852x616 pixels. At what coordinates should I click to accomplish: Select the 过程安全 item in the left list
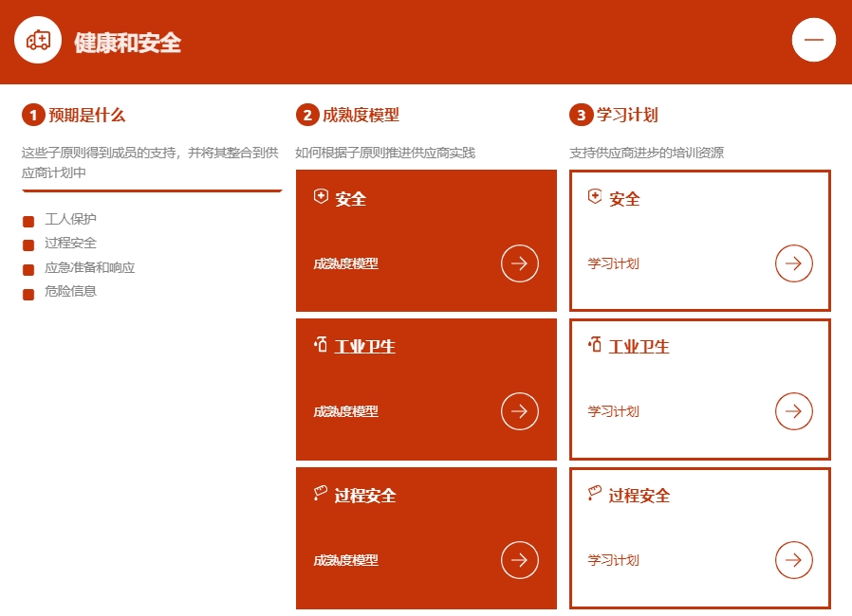tap(70, 244)
